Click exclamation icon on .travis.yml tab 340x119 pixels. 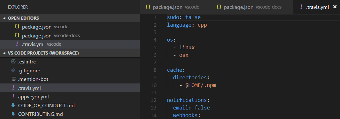pos(301,7)
